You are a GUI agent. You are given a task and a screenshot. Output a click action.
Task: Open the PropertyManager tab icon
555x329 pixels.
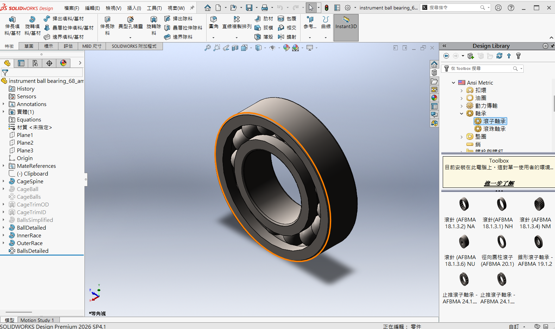click(x=21, y=63)
